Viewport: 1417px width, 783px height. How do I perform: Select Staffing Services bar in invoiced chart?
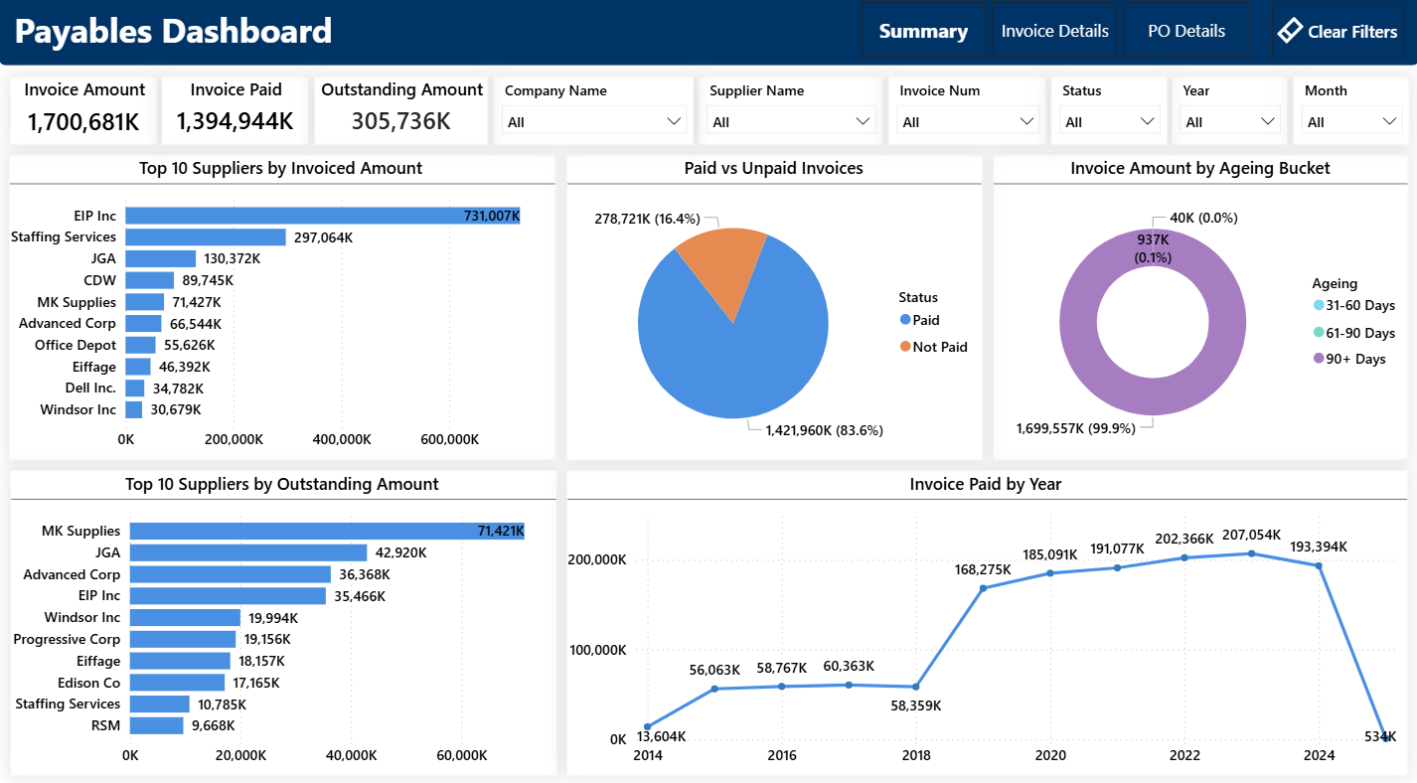pos(206,236)
